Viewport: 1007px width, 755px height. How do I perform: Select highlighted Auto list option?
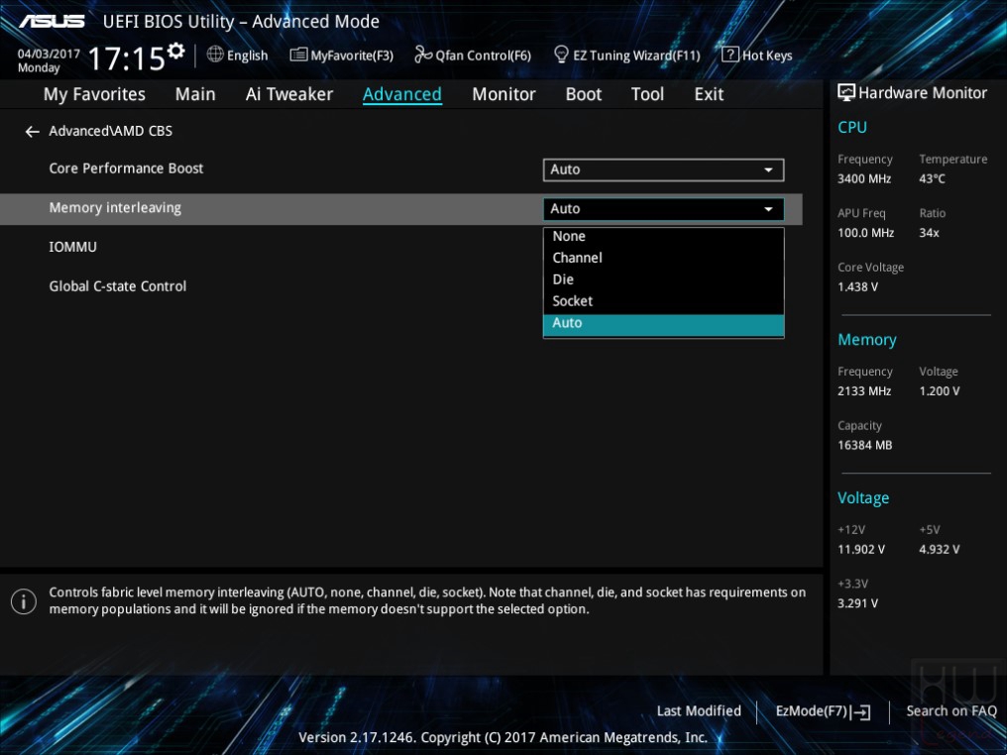tap(663, 324)
